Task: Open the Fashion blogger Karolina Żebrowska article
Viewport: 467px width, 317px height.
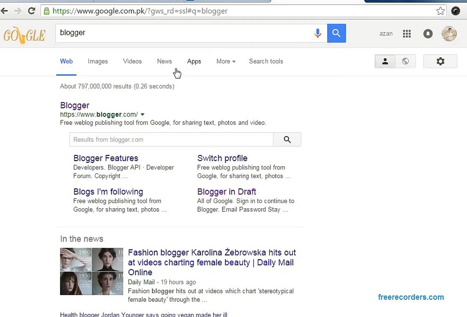Action: tap(212, 262)
